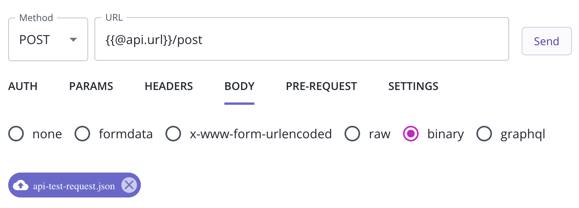Viewport: 579px width, 208px height.
Task: Select the none body type
Action: coord(16,134)
